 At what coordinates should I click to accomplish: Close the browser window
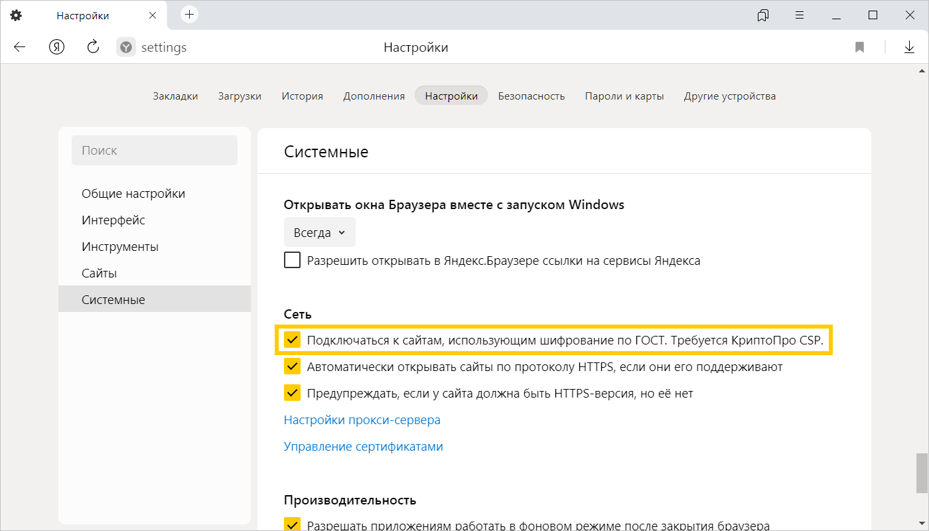click(x=910, y=15)
